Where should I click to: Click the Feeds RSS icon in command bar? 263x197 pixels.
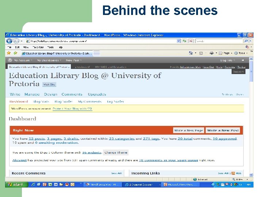201,53
